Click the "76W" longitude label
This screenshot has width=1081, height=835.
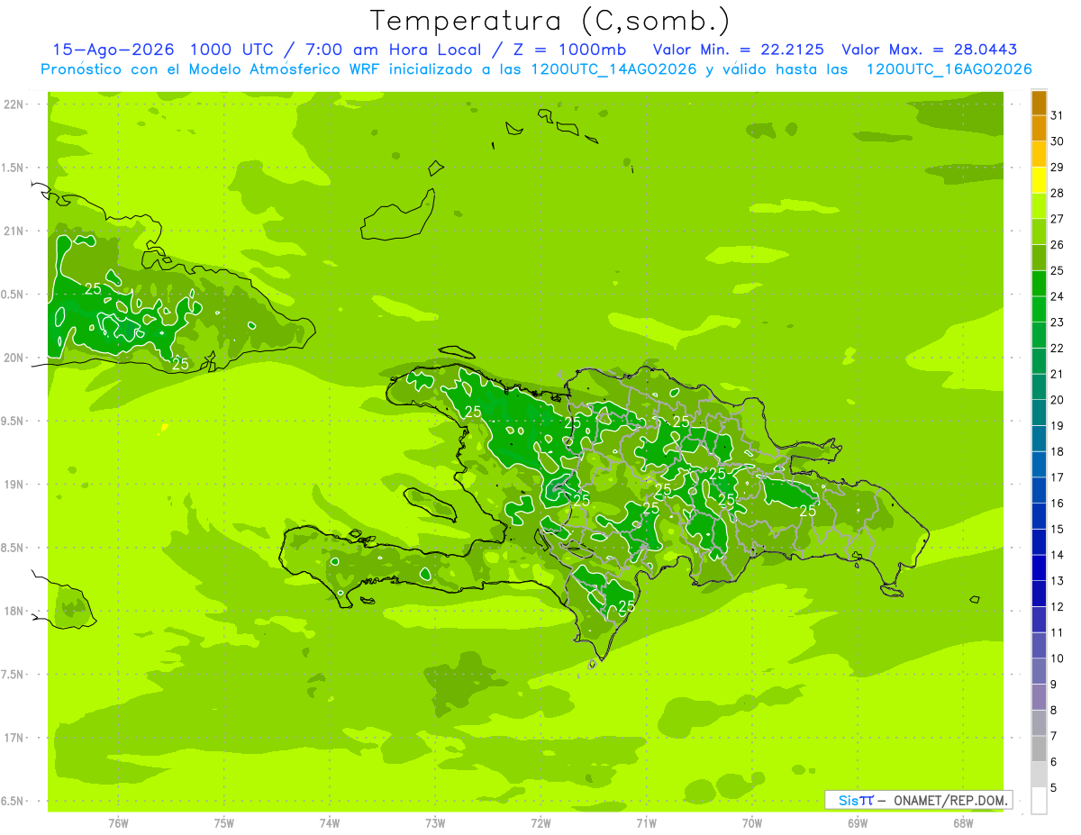118,822
